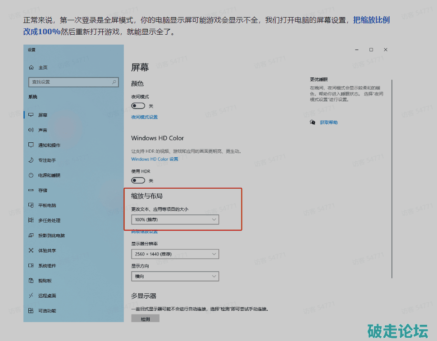Click the 获取帮助 help icon
This screenshot has width=437, height=341.
pyautogui.click(x=313, y=123)
